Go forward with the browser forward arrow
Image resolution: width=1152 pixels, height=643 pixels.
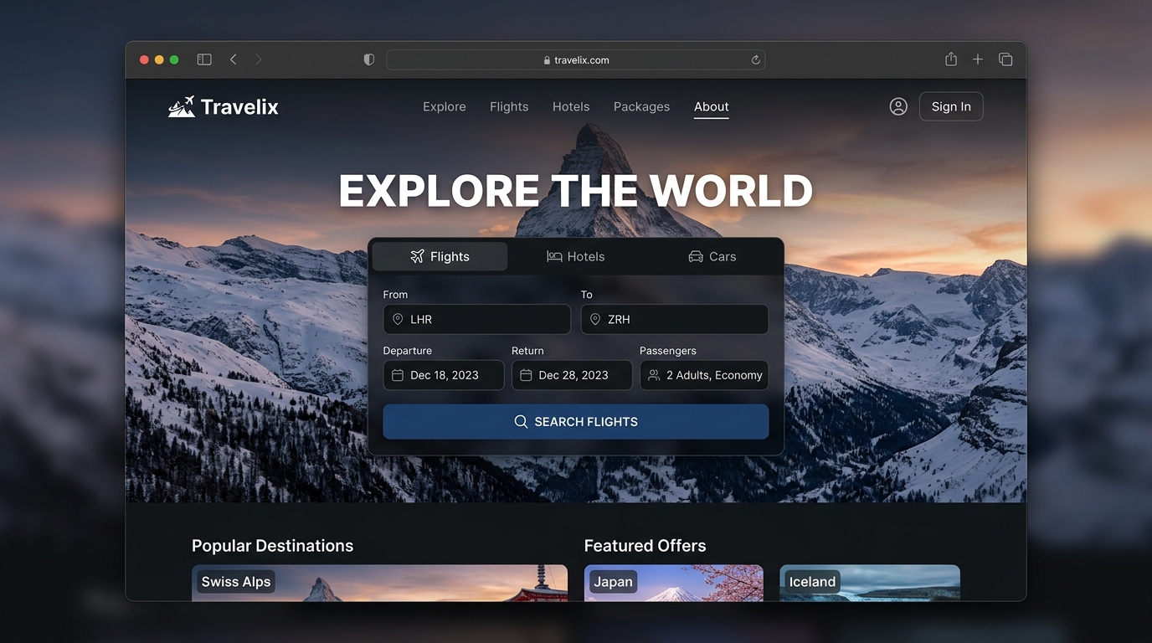258,59
